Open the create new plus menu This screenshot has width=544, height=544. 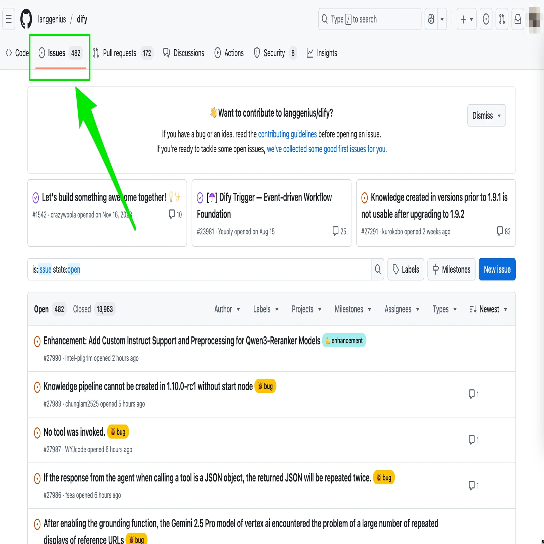(467, 19)
